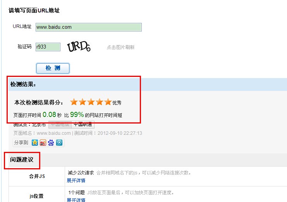The height and width of the screenshot is (202, 287).
Task: Click the fifth orange rating star
Action: pos(108,102)
